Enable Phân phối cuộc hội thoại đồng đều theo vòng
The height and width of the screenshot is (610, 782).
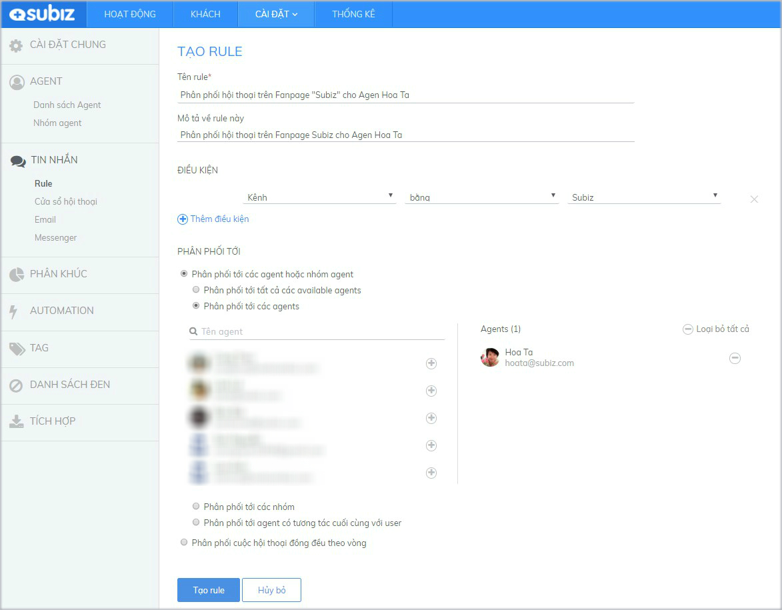coord(184,541)
